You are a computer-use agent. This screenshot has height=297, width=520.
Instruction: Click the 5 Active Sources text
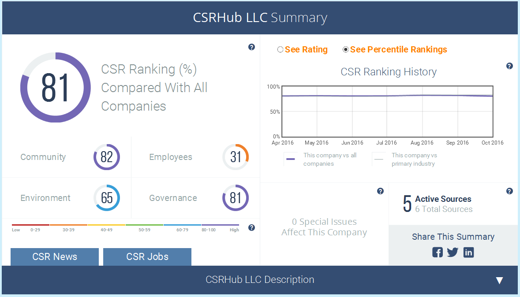click(437, 204)
